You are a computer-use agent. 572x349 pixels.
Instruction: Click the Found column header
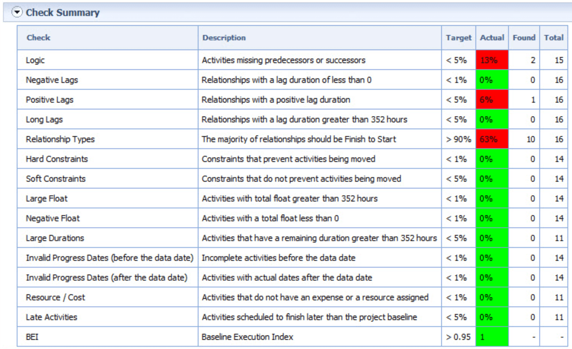(524, 38)
